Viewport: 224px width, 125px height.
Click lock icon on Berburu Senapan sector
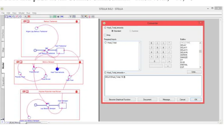[x=80, y=62]
